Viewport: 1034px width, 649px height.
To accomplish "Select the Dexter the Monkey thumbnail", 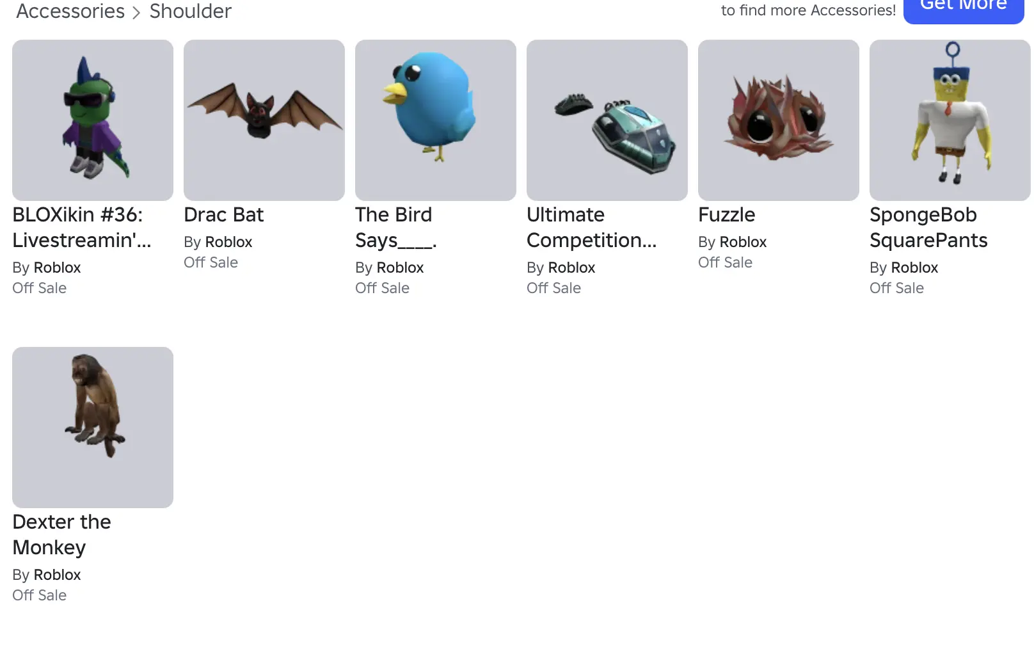I will click(93, 428).
